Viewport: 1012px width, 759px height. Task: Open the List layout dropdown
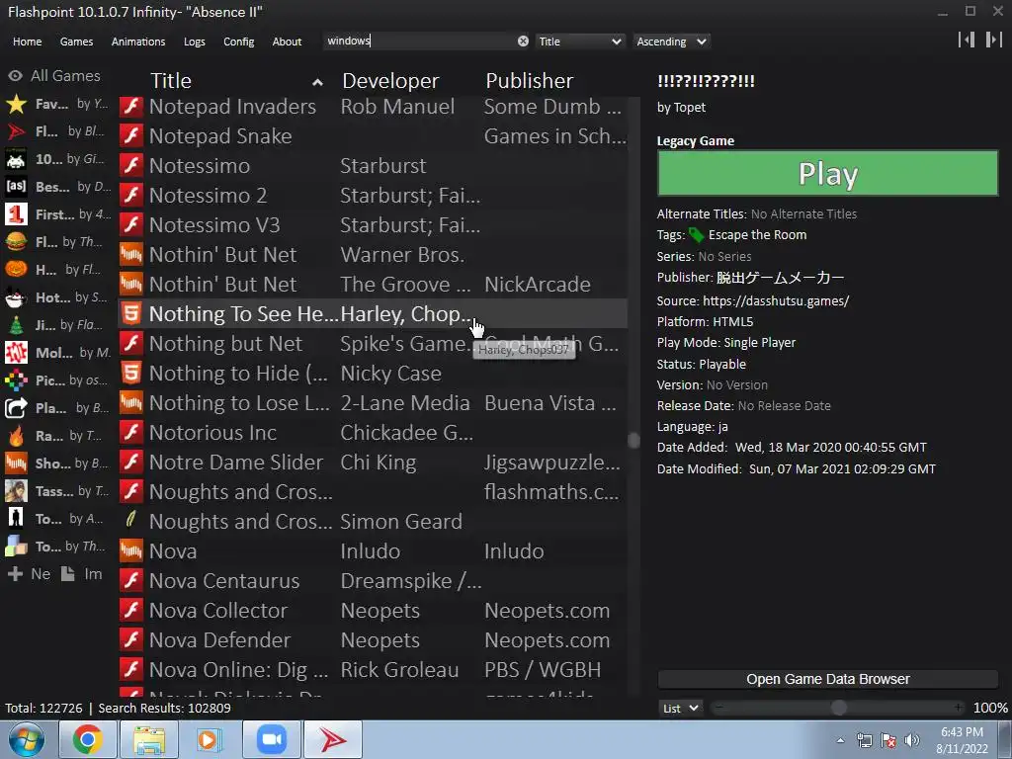680,708
